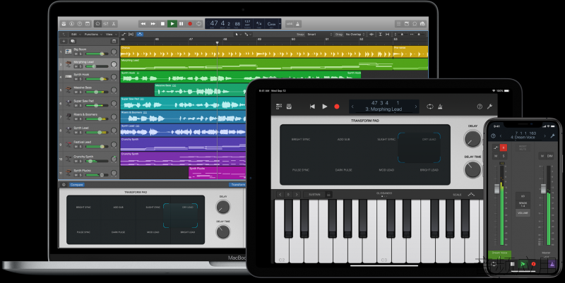Screen dimensions: 565x283
Task: Select BRIGHT SYNC on the MacBook transform pad
Action: pyautogui.click(x=83, y=207)
